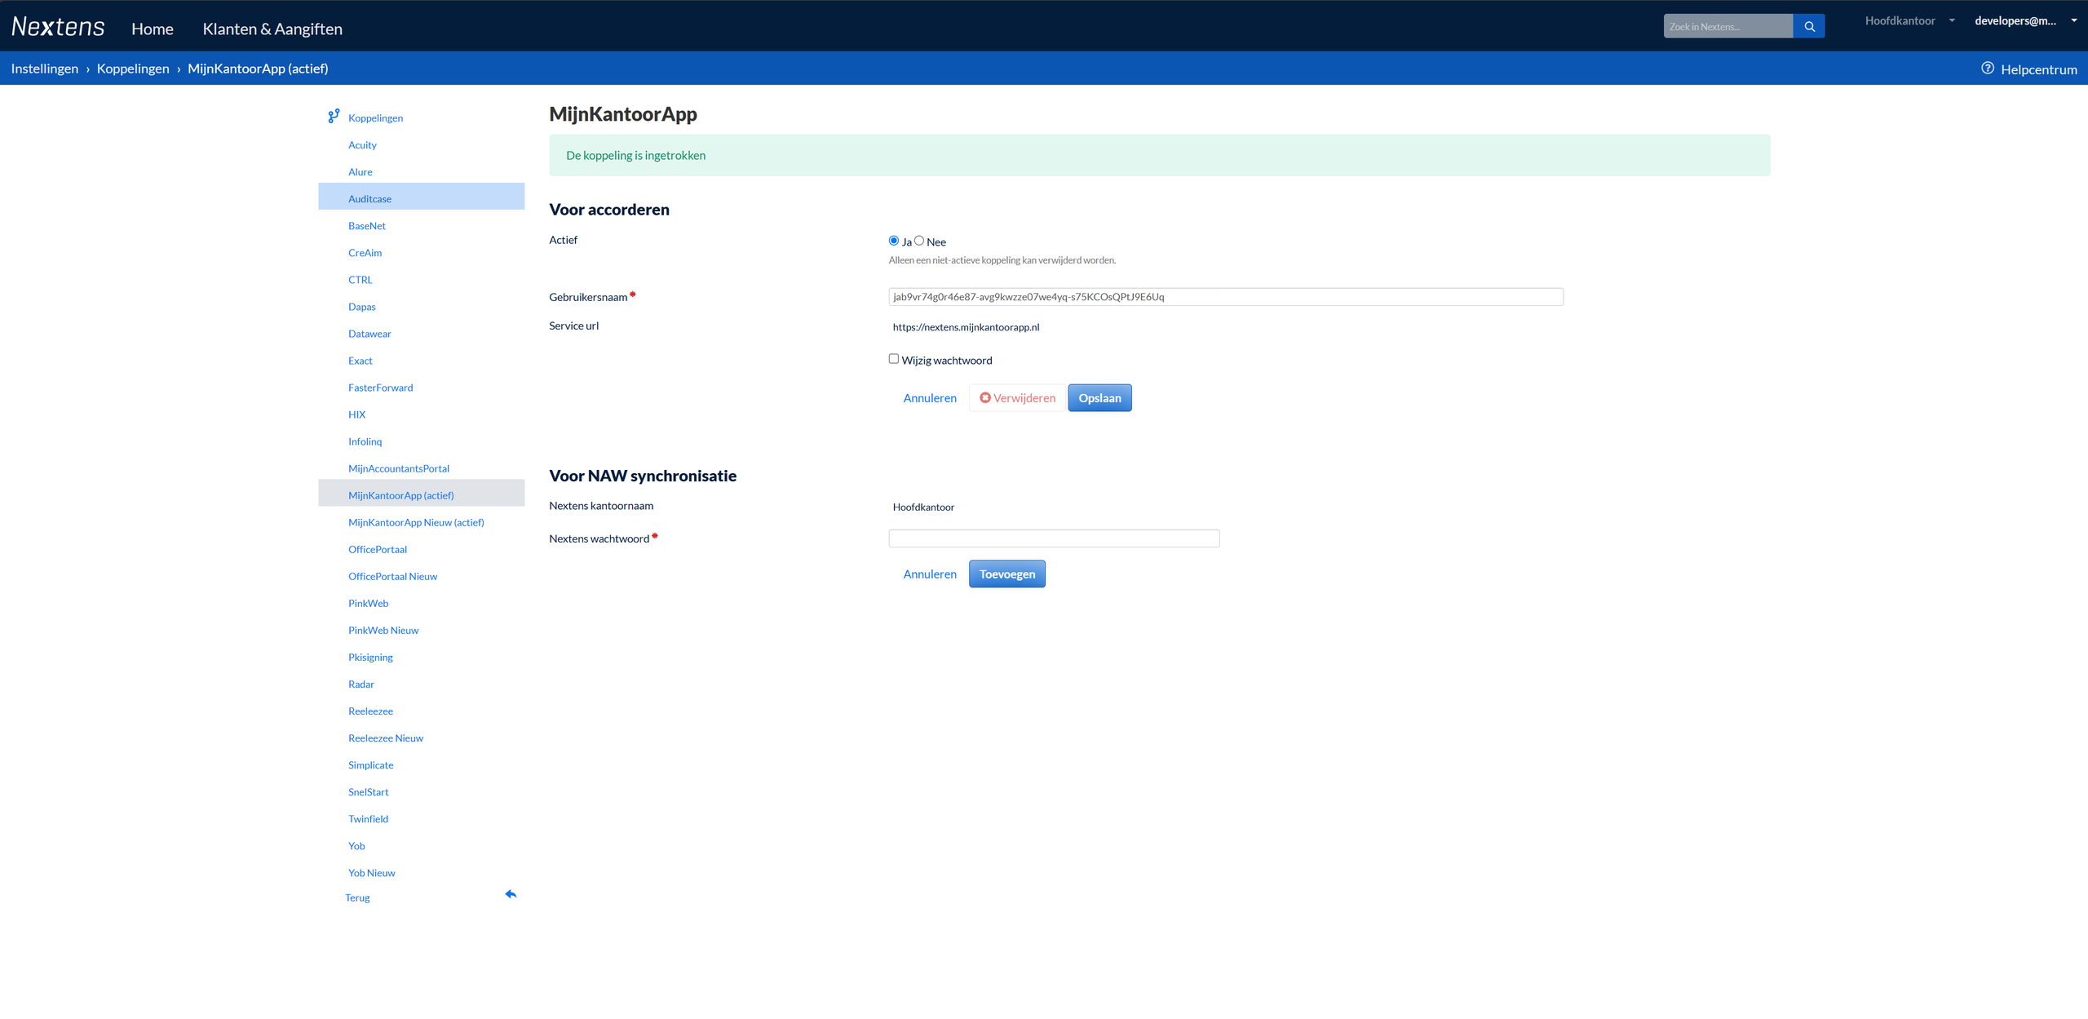Click the search magnifier button
The height and width of the screenshot is (1019, 2088).
pyautogui.click(x=1809, y=26)
